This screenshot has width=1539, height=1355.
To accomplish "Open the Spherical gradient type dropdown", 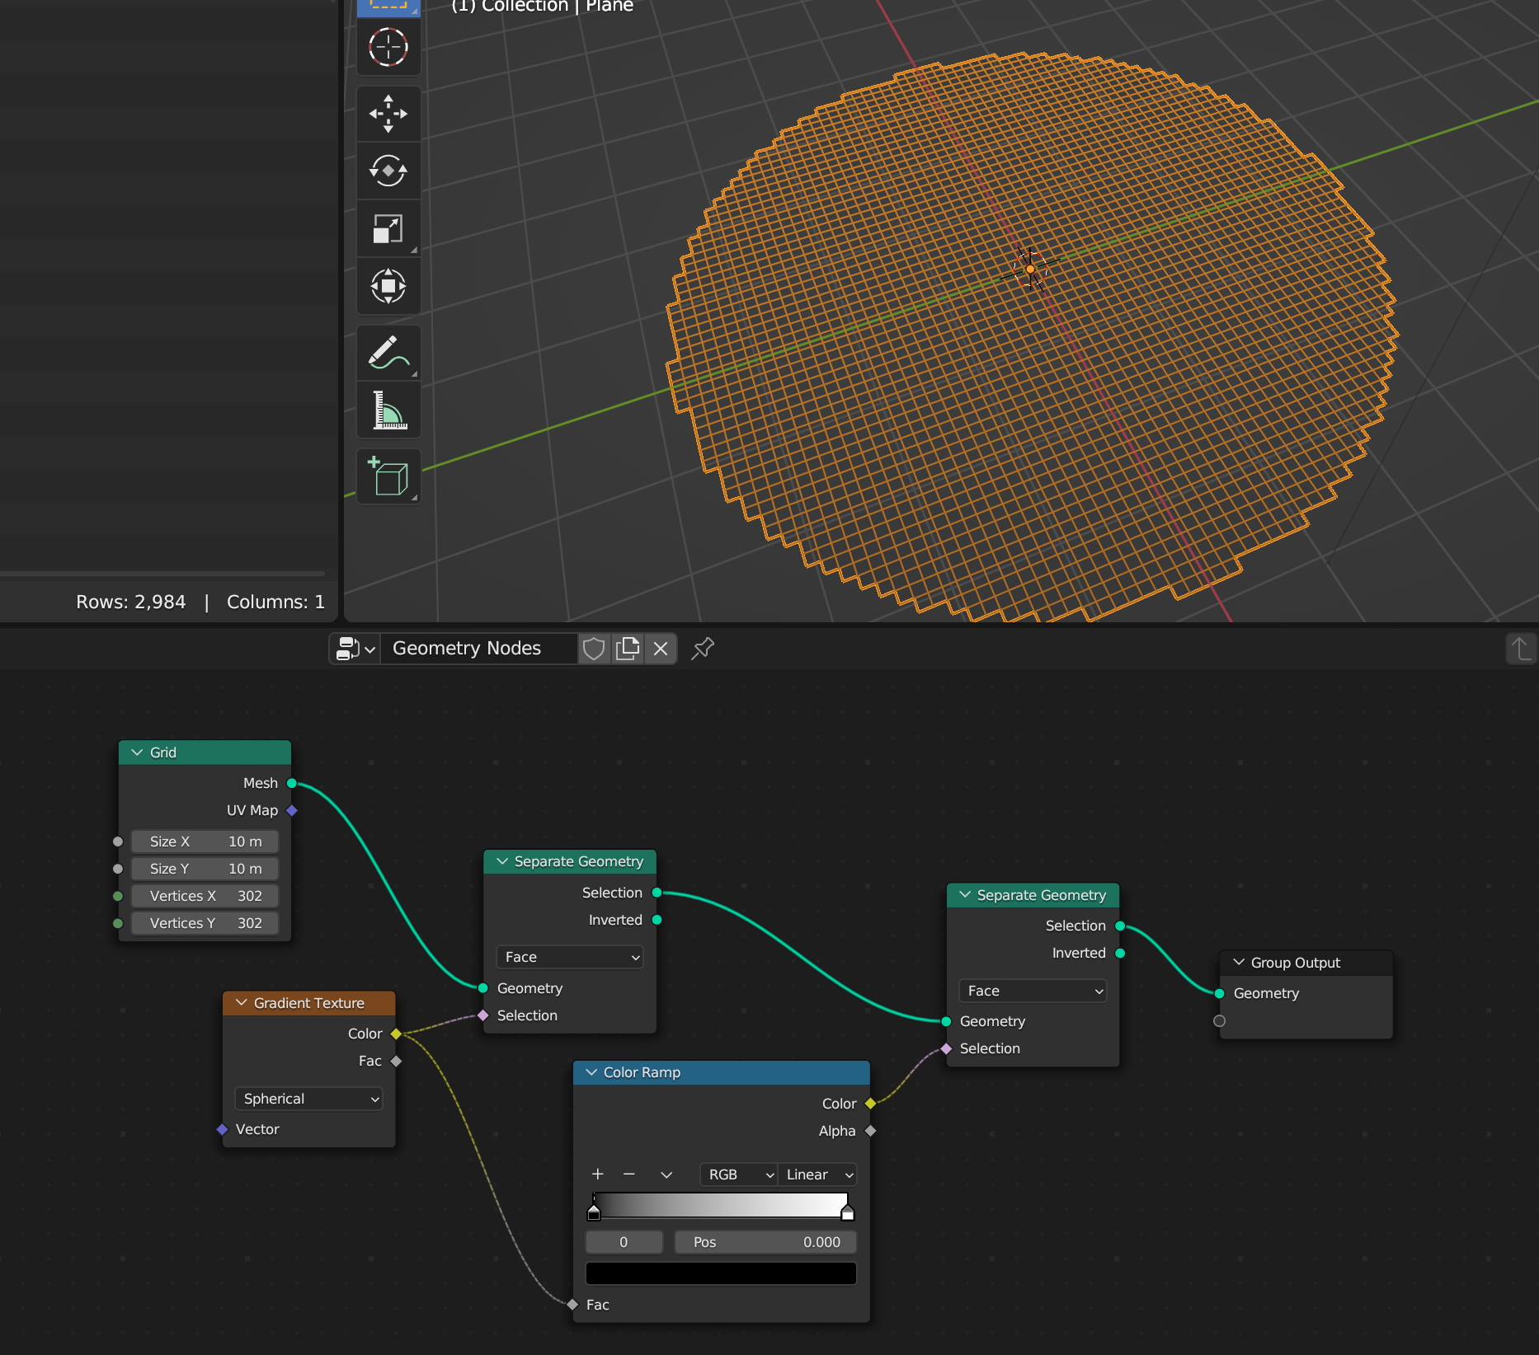I will point(309,1099).
